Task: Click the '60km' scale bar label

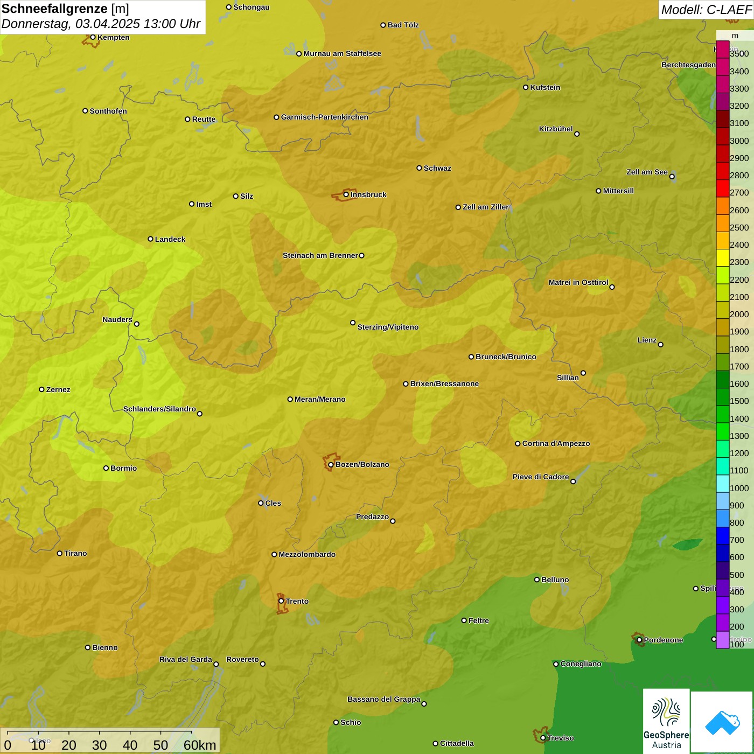Action: point(200,745)
